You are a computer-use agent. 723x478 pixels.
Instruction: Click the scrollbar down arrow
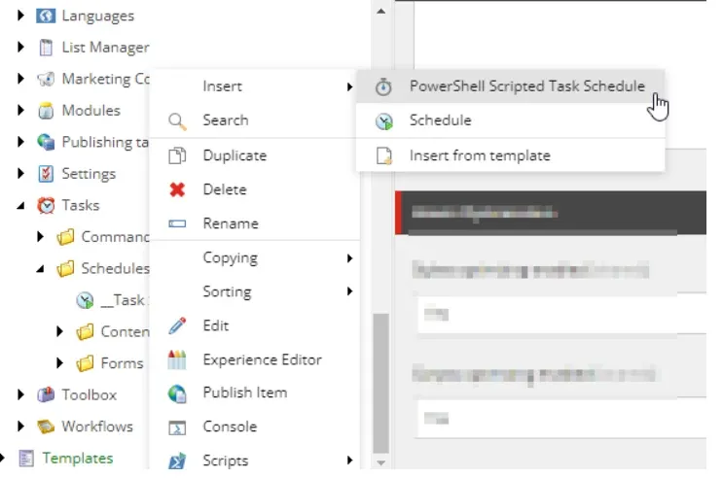click(380, 462)
